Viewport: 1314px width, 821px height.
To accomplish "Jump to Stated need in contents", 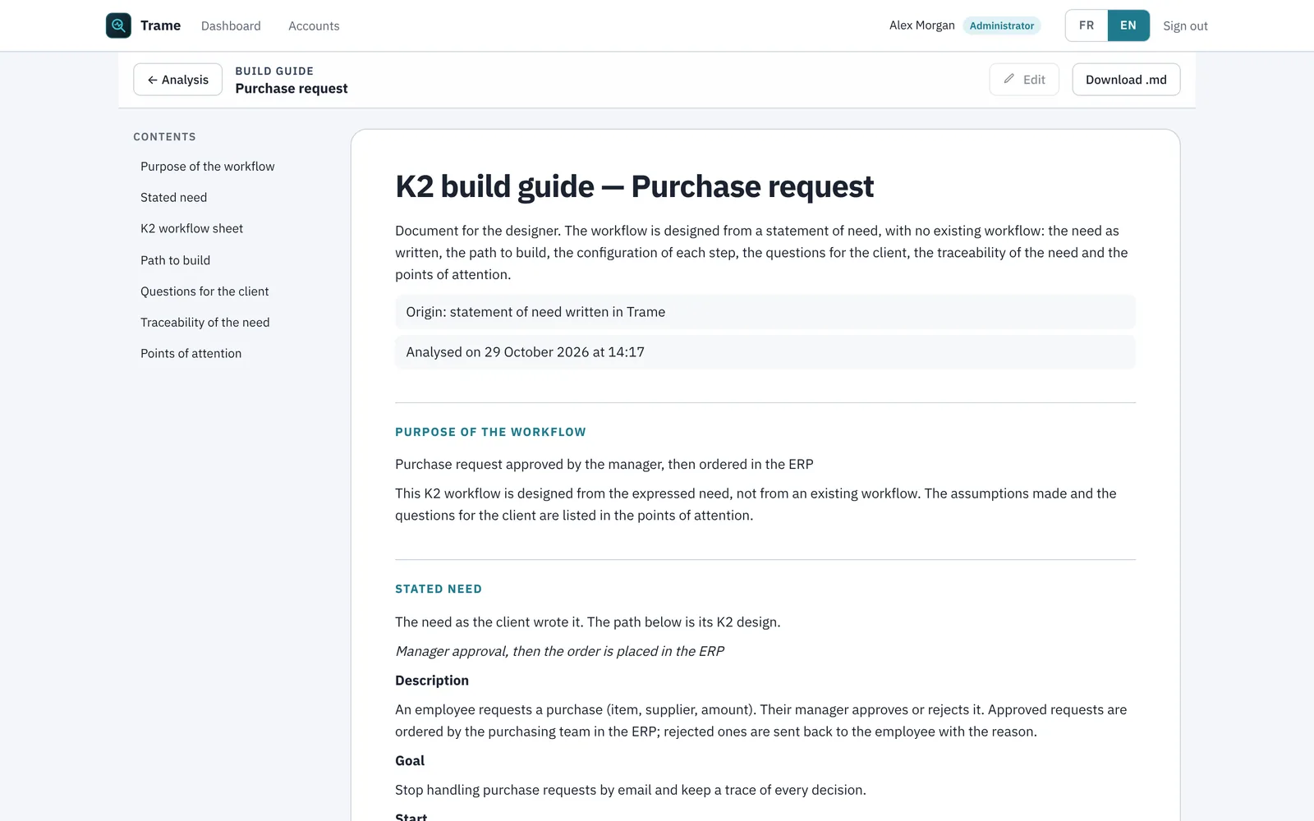I will coord(174,198).
